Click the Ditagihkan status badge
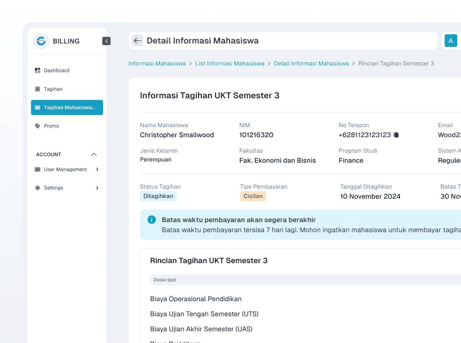Image resolution: width=461 pixels, height=343 pixels. coord(158,196)
